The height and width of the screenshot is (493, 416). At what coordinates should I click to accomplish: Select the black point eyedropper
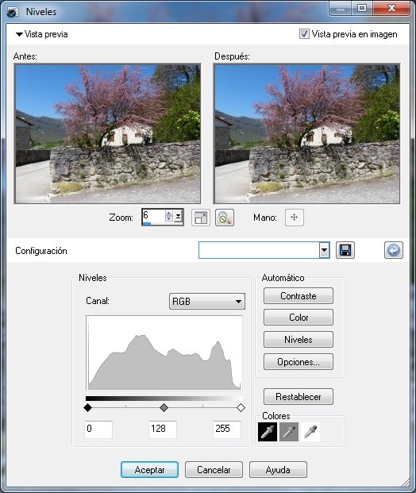pyautogui.click(x=268, y=432)
